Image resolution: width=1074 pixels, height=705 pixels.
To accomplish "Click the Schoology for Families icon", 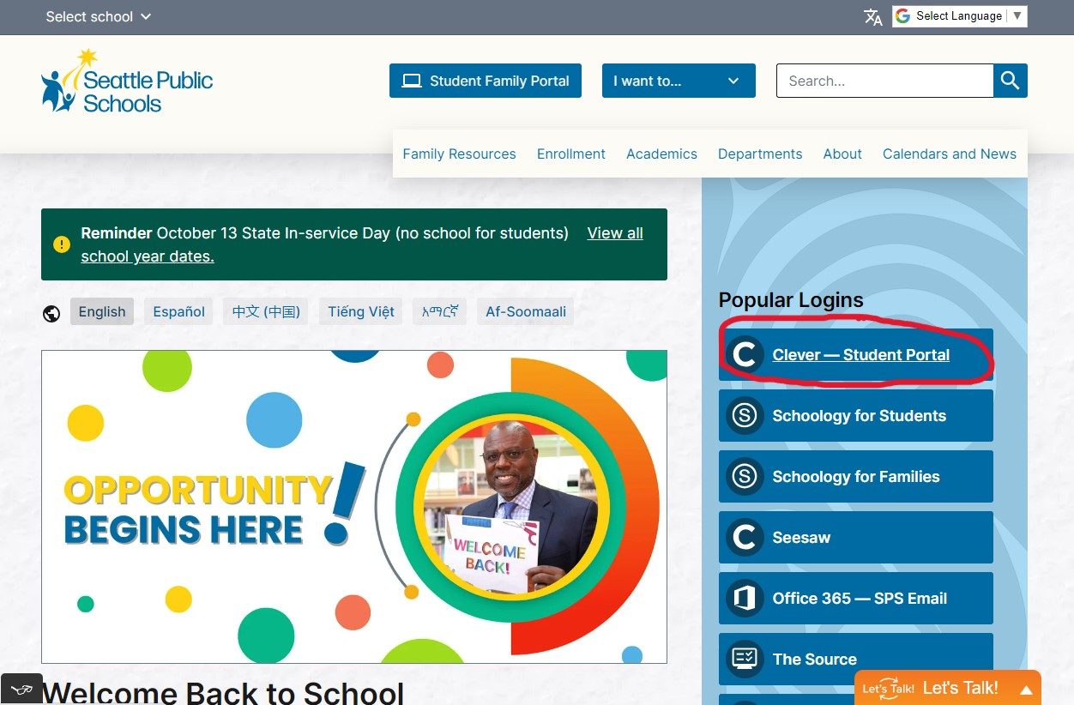I will click(x=745, y=477).
